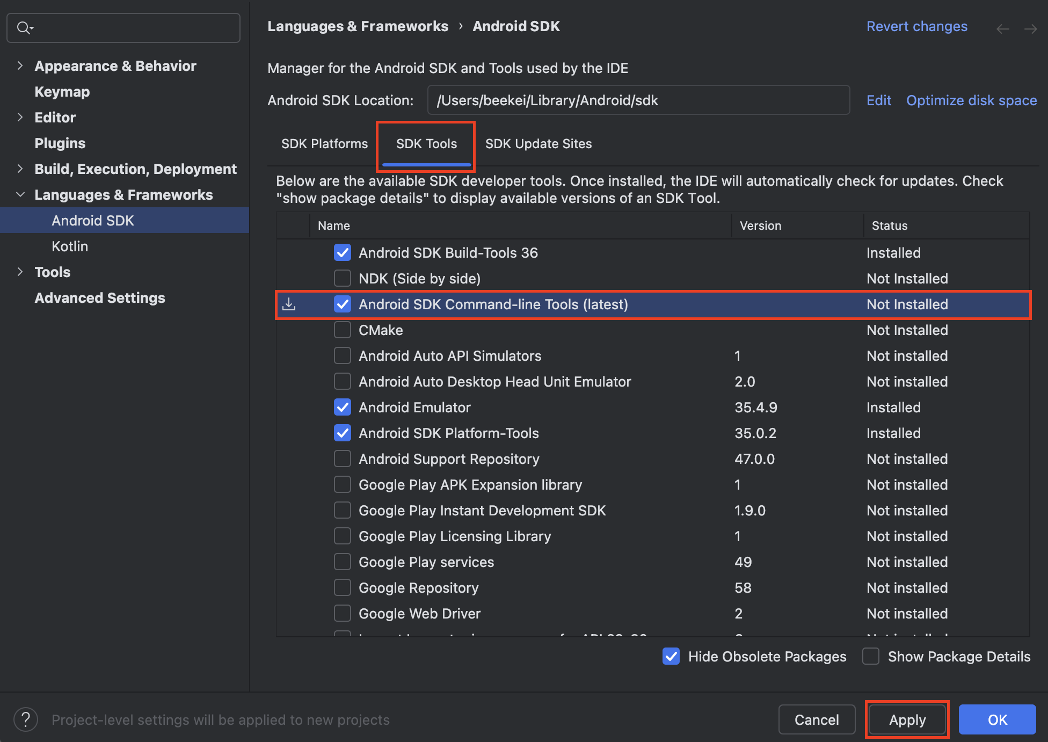Open the SDK Update Sites tab
This screenshot has height=742, width=1048.
tap(538, 144)
